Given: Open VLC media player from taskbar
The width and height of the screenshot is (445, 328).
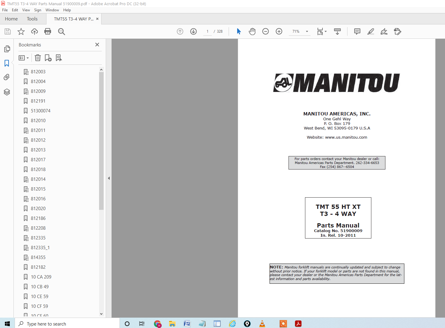Looking at the screenshot, I should (262, 324).
